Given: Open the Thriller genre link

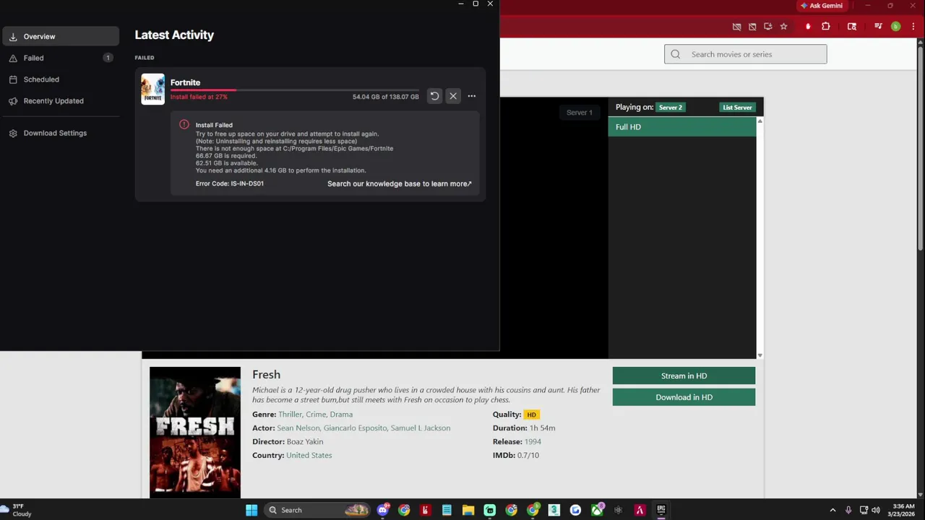Looking at the screenshot, I should coord(290,415).
